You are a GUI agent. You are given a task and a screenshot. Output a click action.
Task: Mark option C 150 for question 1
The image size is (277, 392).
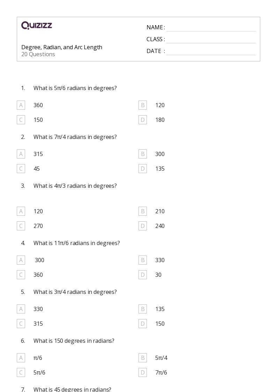21,120
